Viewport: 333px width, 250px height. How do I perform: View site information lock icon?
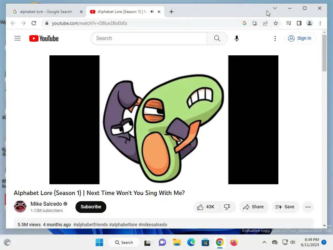click(x=47, y=23)
